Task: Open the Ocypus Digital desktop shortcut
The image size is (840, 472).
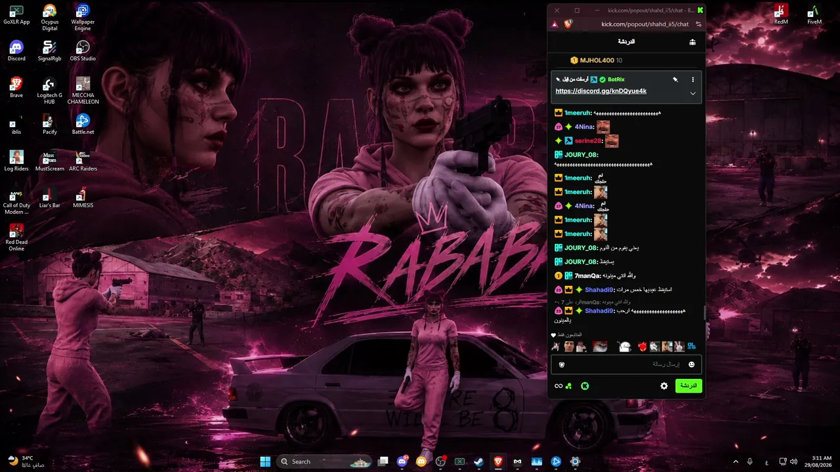Action: coord(49,16)
